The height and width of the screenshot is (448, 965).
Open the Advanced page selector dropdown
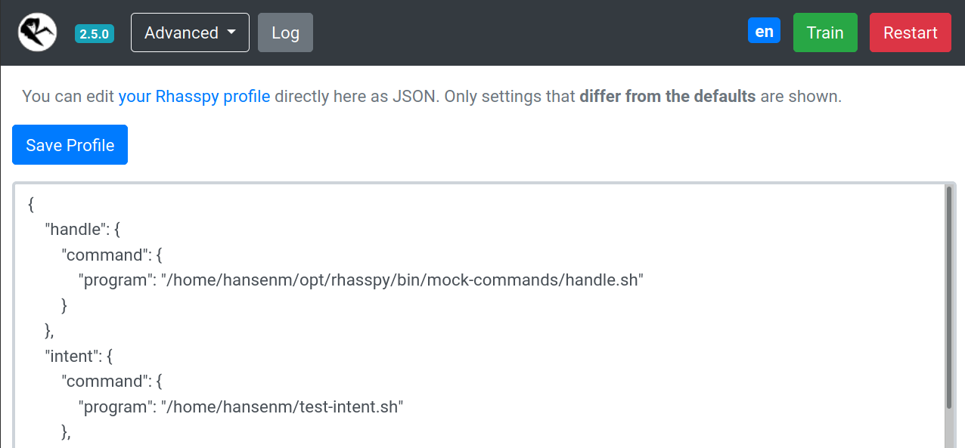190,32
